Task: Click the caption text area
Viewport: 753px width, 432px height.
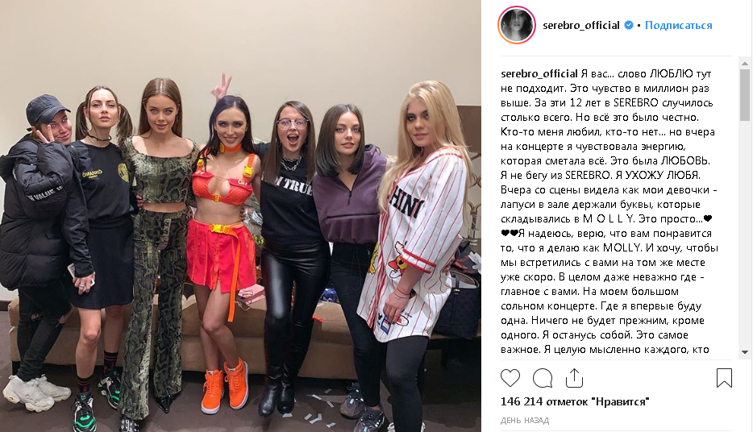Action: (x=609, y=211)
